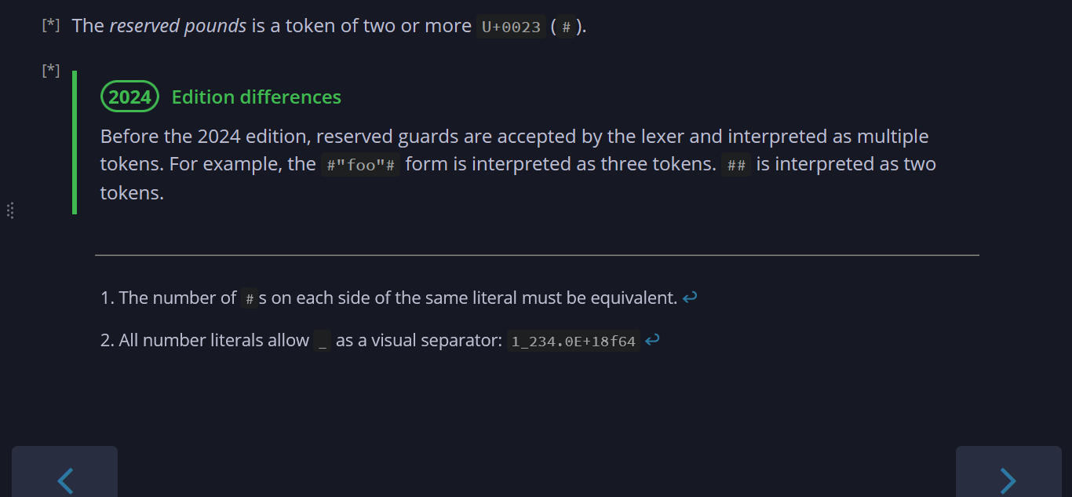Grab the sidebar resize handle dots
1072x497 pixels.
tap(10, 210)
